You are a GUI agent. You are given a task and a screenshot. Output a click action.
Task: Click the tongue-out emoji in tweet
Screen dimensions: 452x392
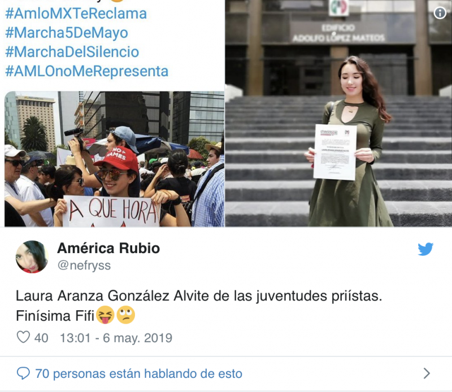[x=105, y=315]
